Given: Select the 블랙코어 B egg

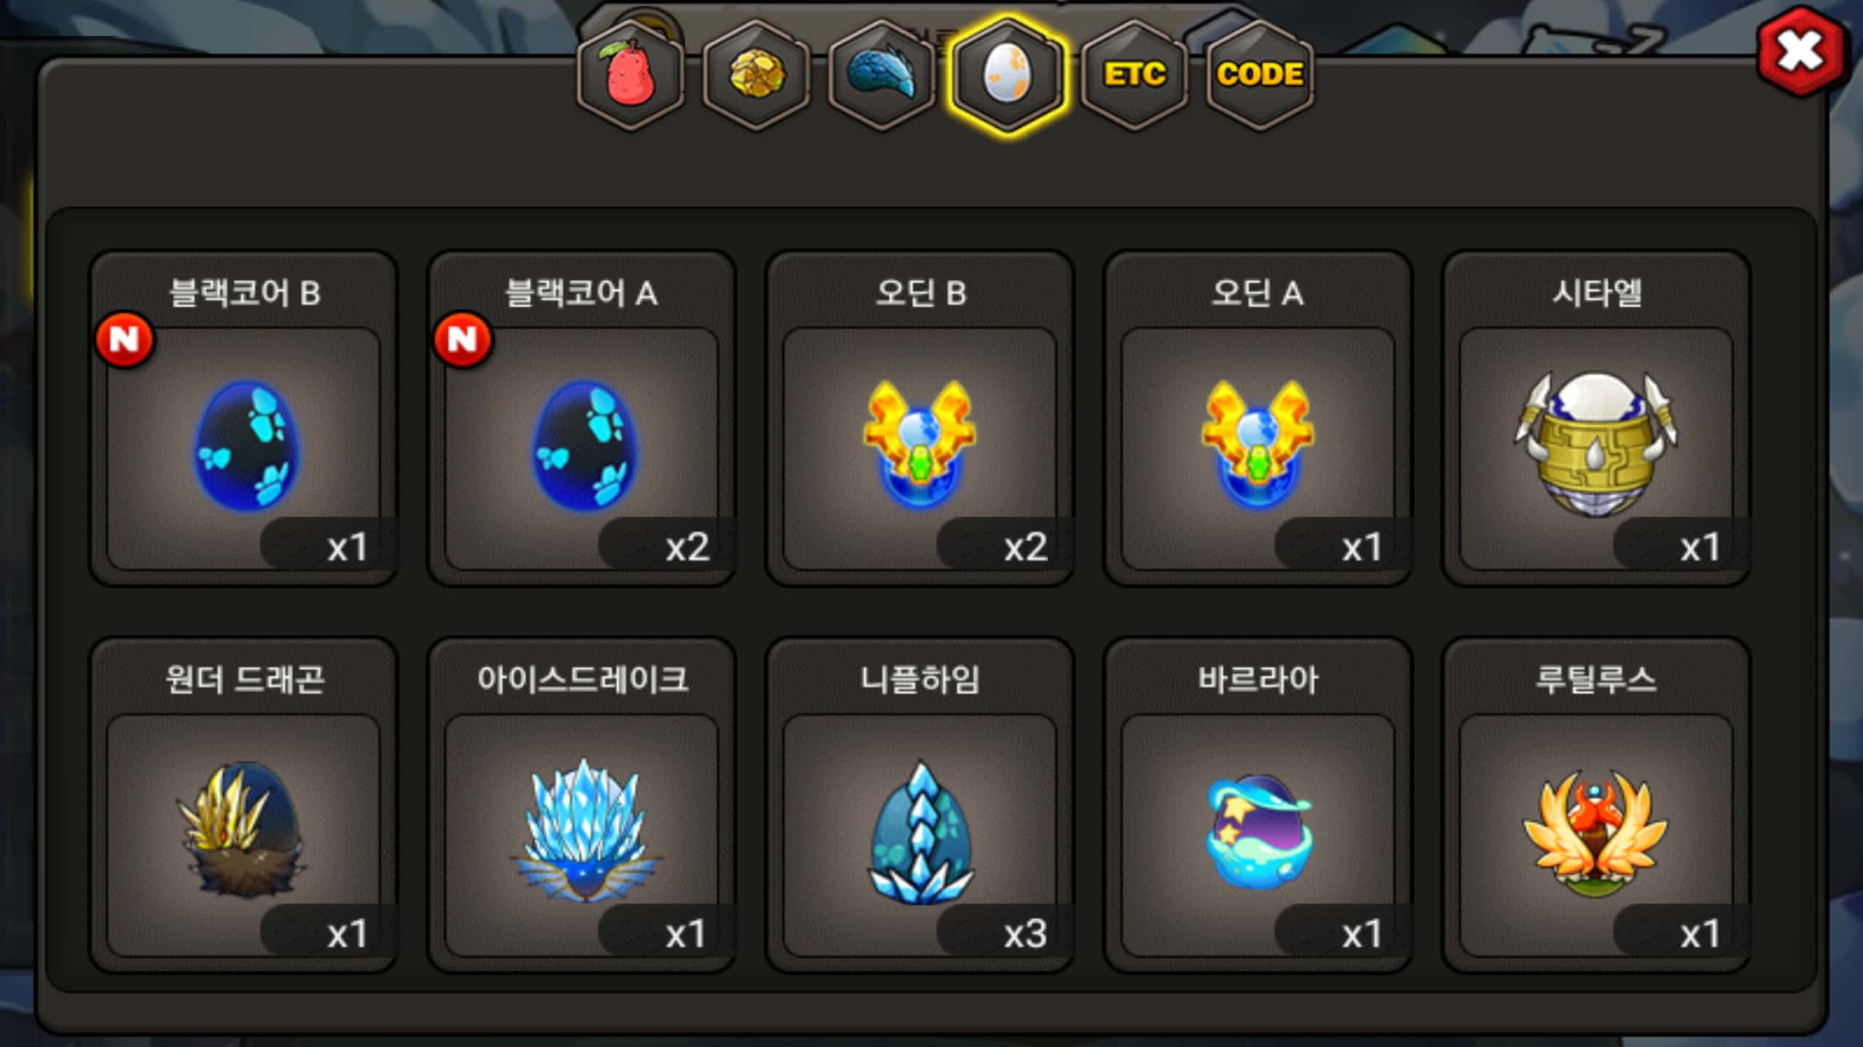Looking at the screenshot, I should [244, 418].
